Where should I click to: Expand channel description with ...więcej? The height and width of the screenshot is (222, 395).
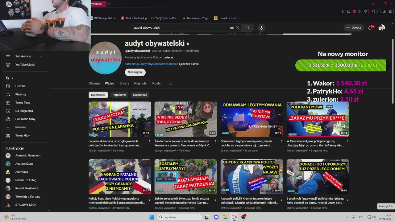(168, 57)
